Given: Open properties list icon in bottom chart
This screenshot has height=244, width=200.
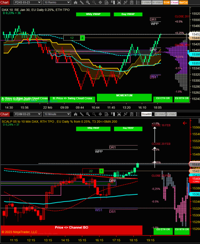Looking at the screenshot, I should [x=138, y=114].
